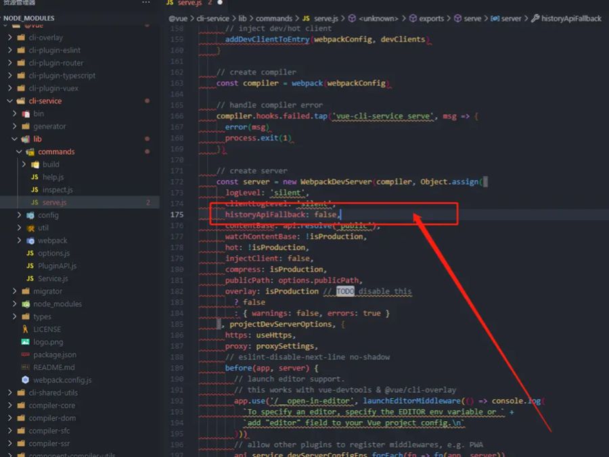The image size is (609, 457).
Task: Click the package.json file icon
Action: click(x=26, y=355)
